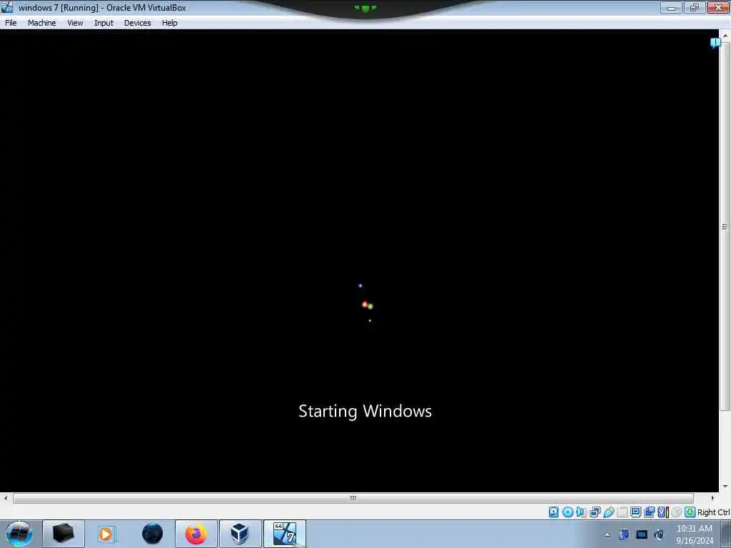Open the black folder taskbar app
Viewport: 731px width, 548px height.
pyautogui.click(x=64, y=534)
